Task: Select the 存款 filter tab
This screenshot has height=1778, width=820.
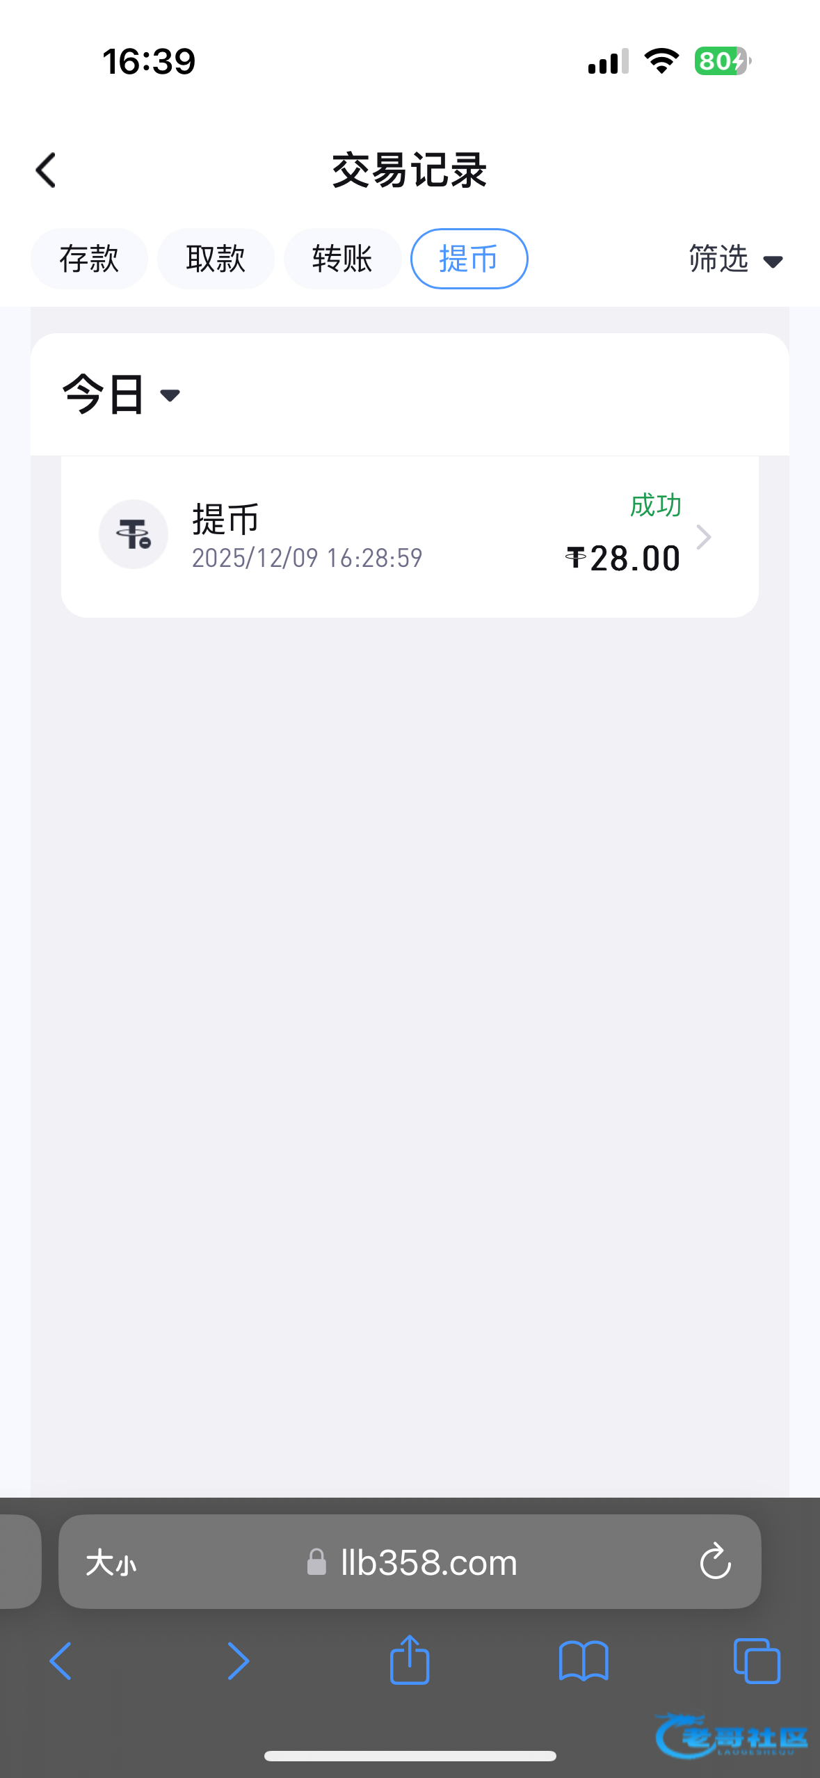Action: [89, 259]
